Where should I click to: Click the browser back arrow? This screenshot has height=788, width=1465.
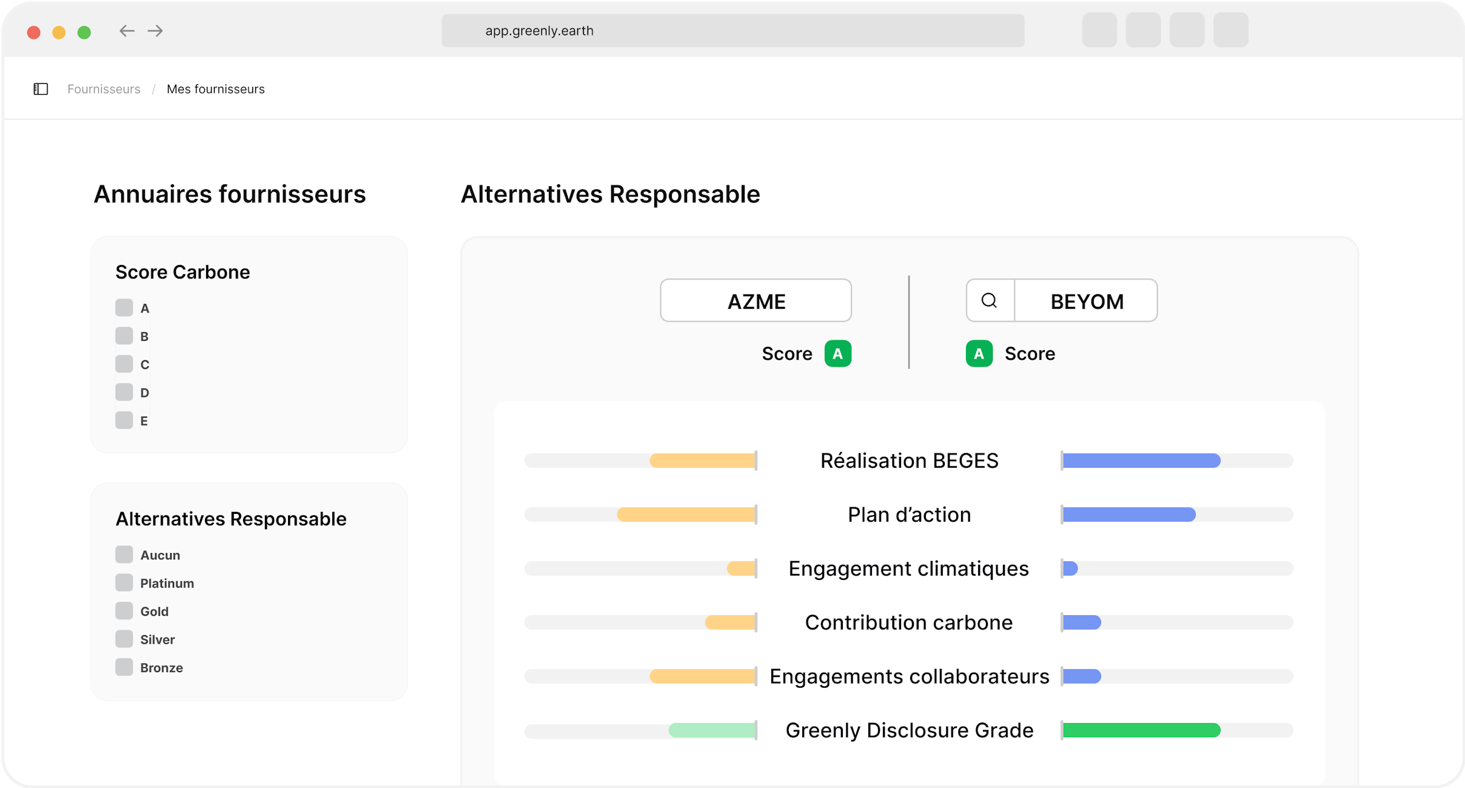[x=127, y=31]
